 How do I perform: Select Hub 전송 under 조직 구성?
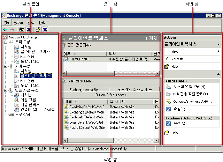[27, 57]
